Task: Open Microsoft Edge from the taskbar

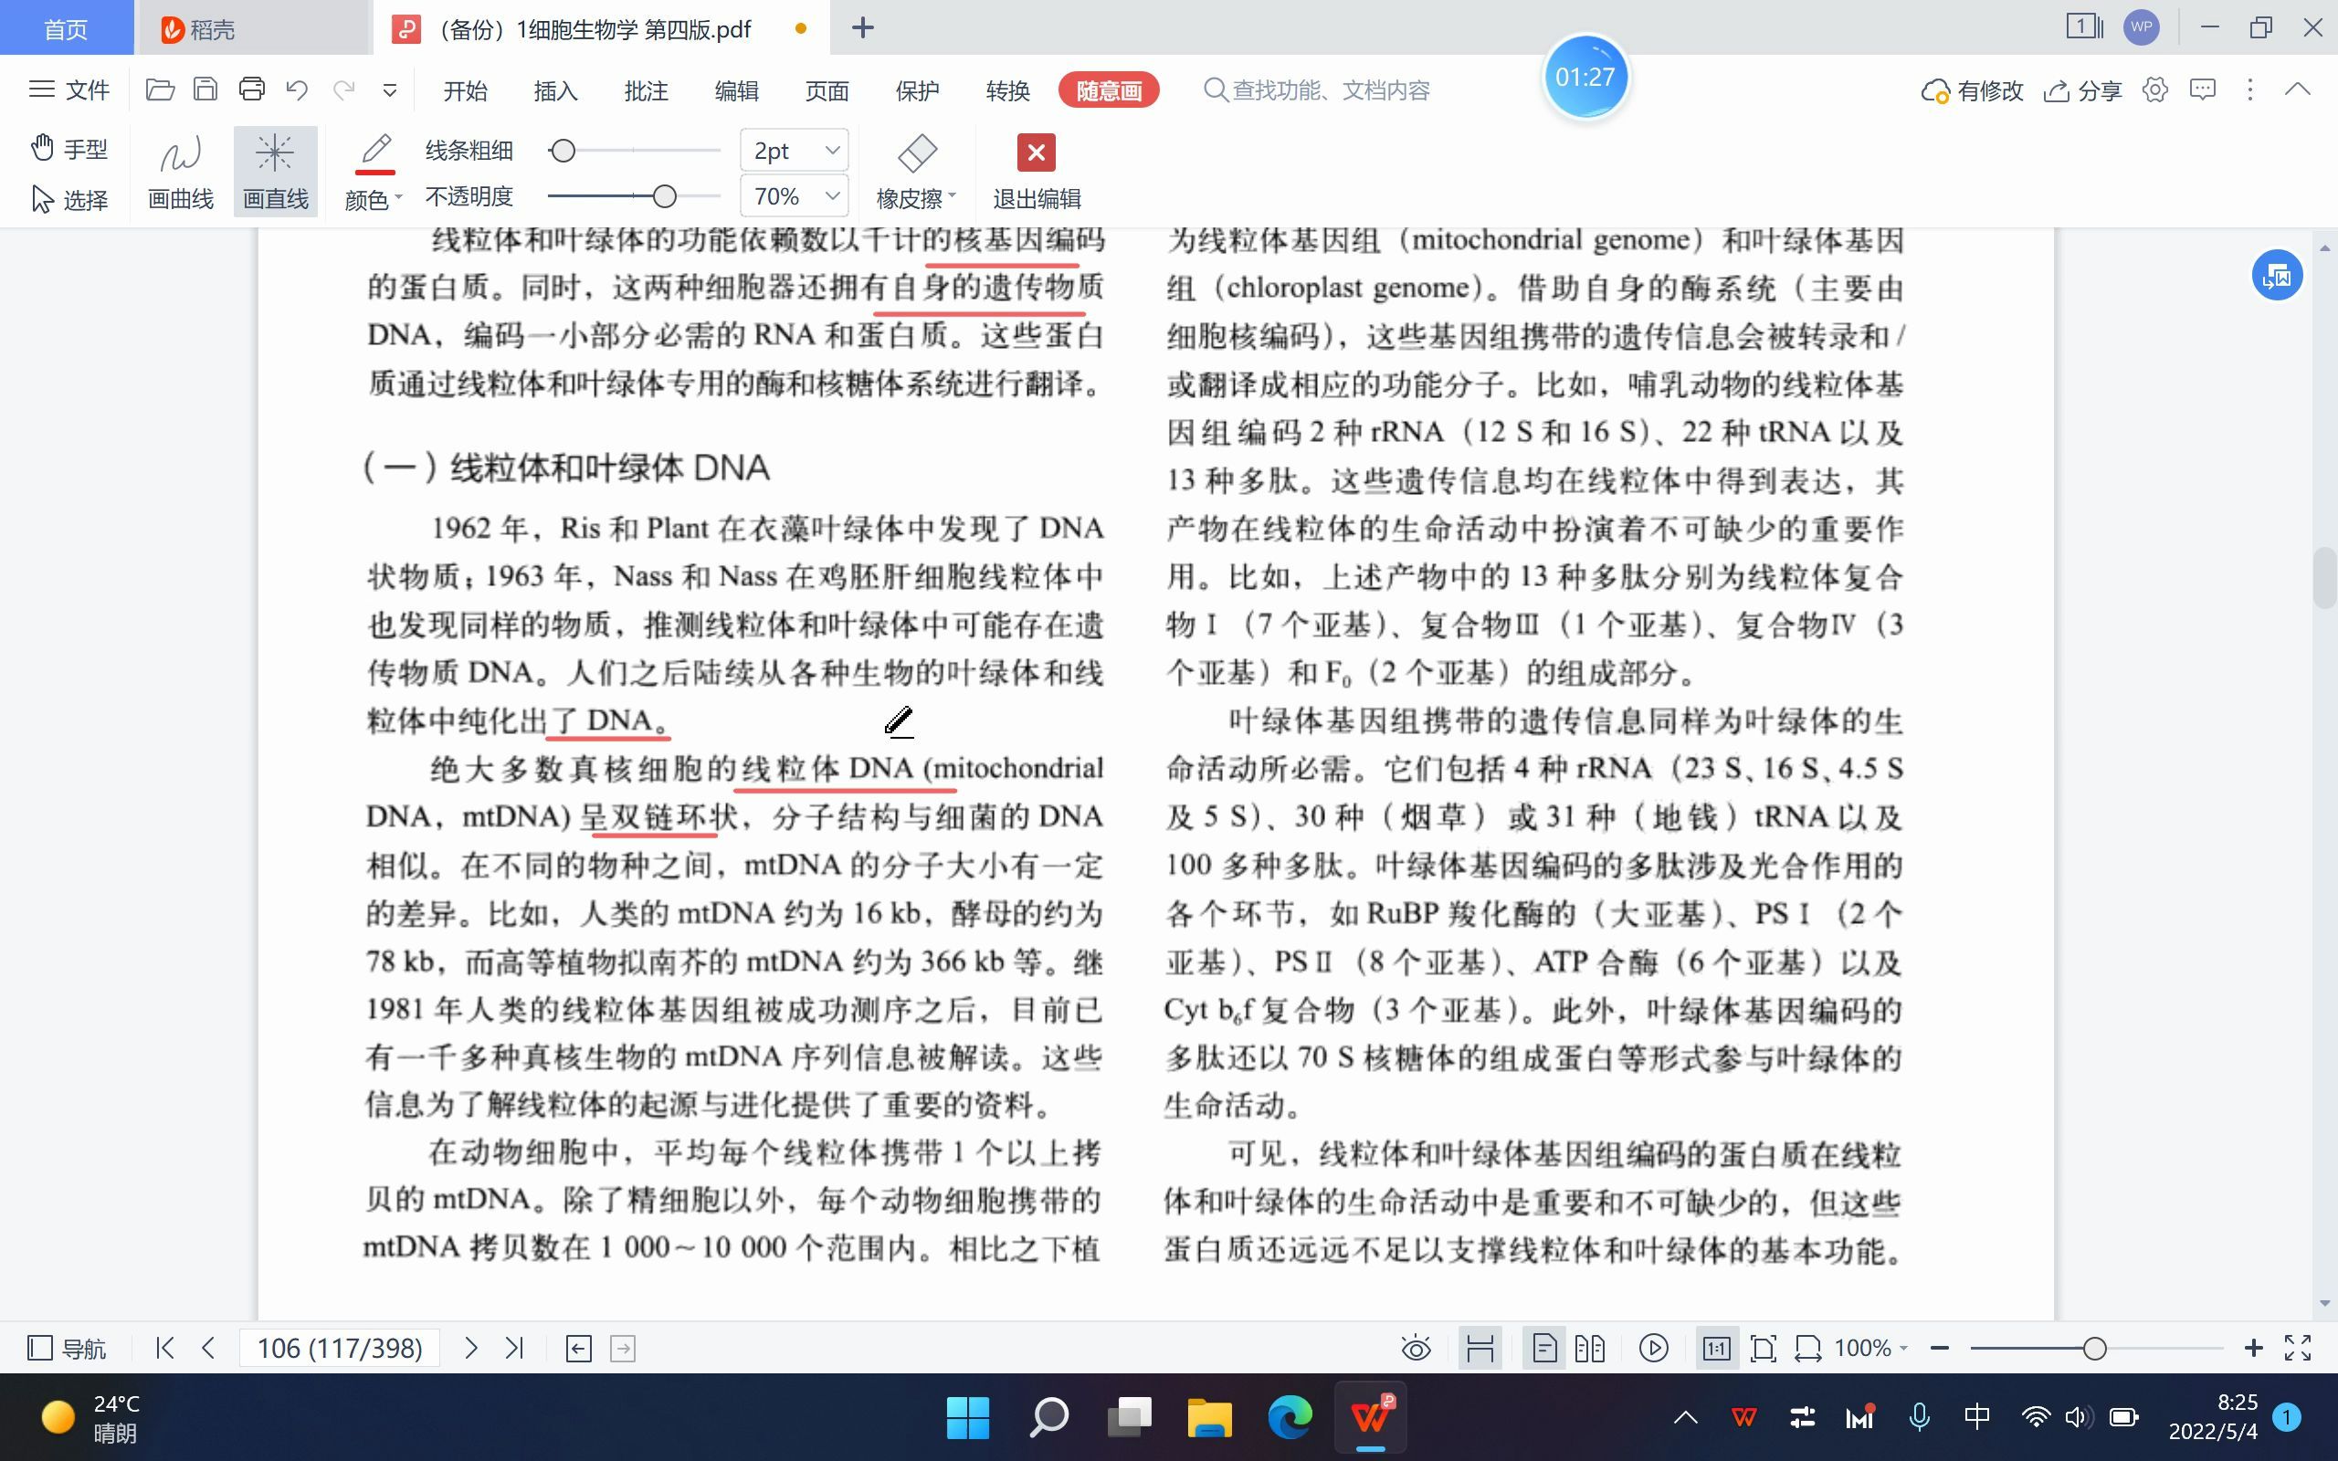Action: pyautogui.click(x=1290, y=1416)
